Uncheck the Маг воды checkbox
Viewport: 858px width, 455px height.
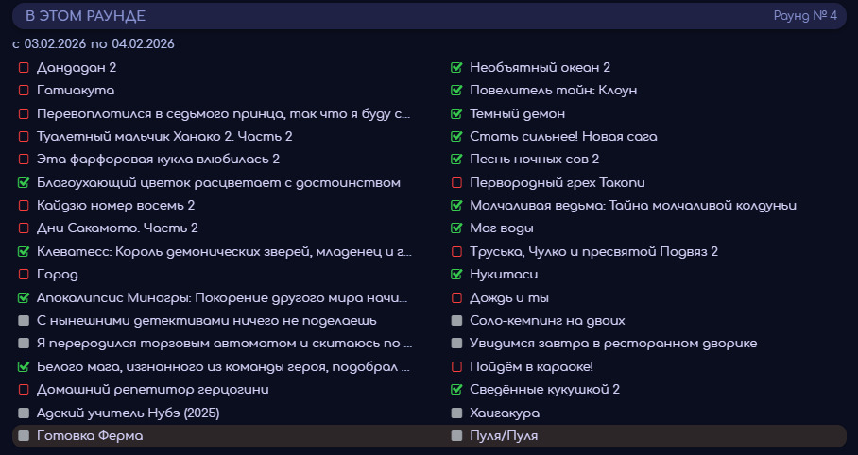[457, 228]
